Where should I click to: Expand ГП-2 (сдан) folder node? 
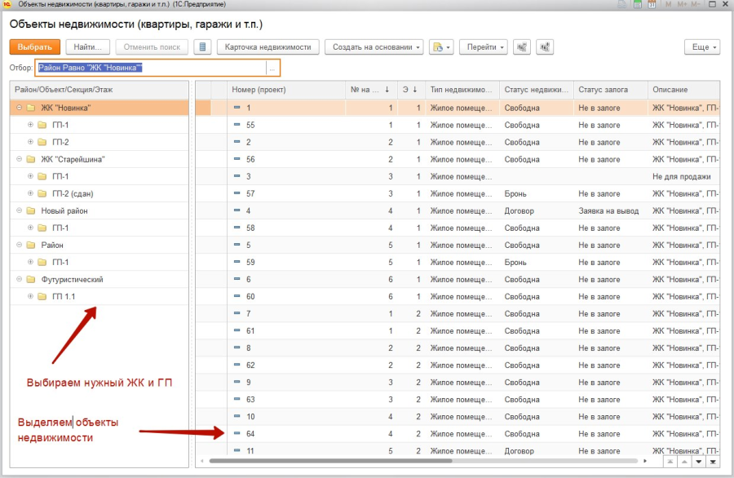(x=30, y=193)
